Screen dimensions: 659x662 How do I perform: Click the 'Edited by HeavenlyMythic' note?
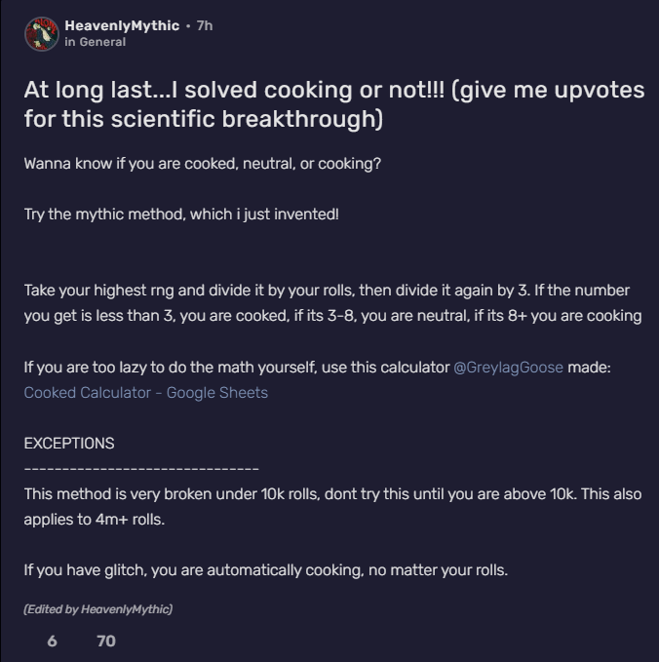97,609
